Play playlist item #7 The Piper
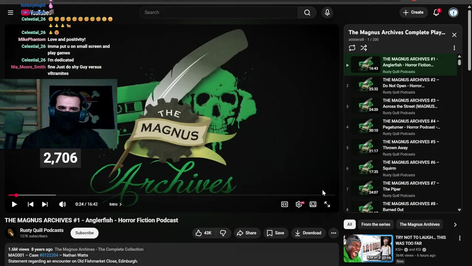The width and height of the screenshot is (472, 266). coord(400,189)
